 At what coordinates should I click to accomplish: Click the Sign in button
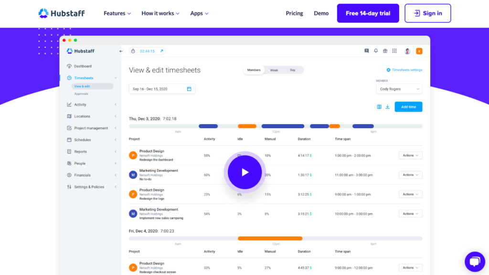click(x=428, y=13)
